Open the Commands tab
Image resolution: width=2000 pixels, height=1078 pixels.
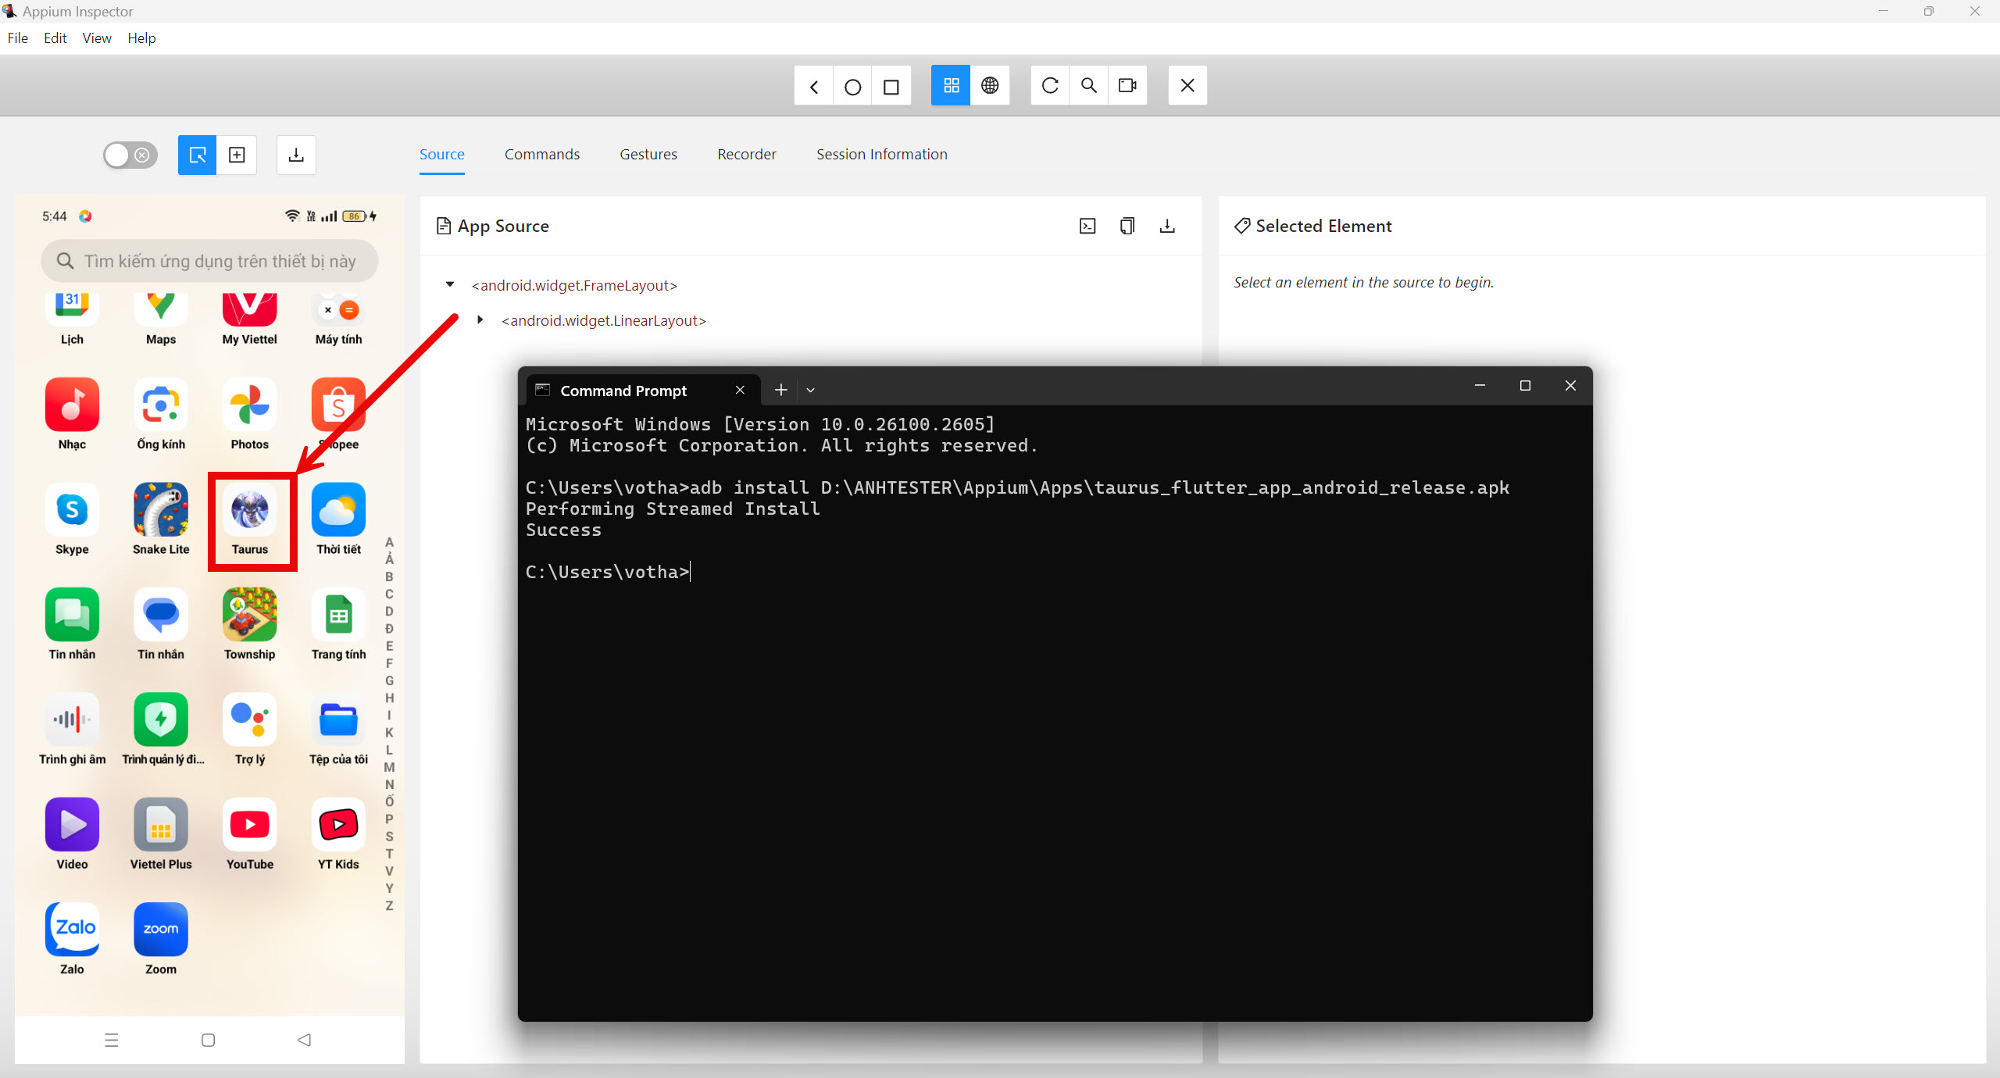click(542, 154)
